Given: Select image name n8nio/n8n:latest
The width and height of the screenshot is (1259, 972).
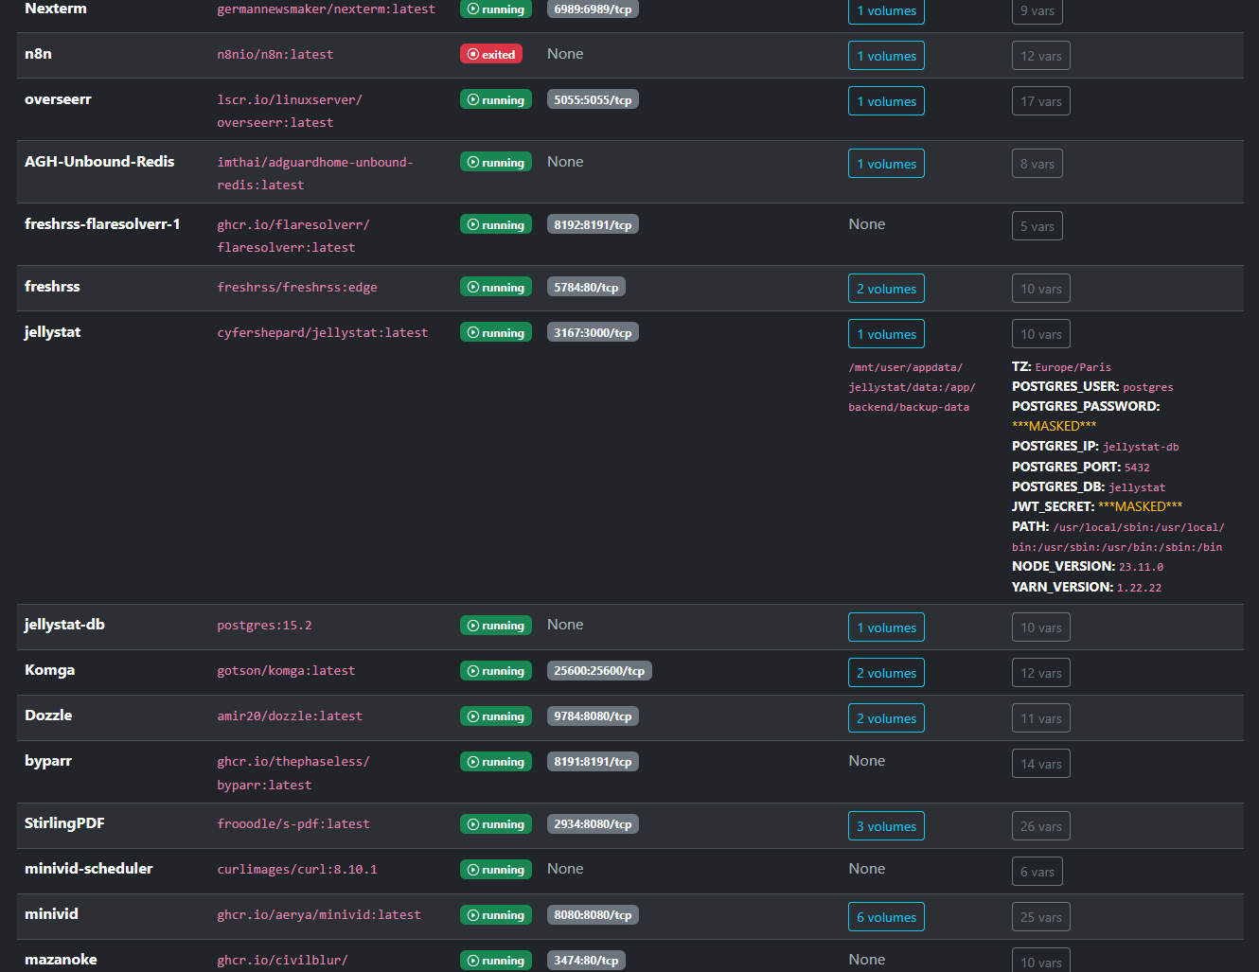Looking at the screenshot, I should (x=275, y=55).
